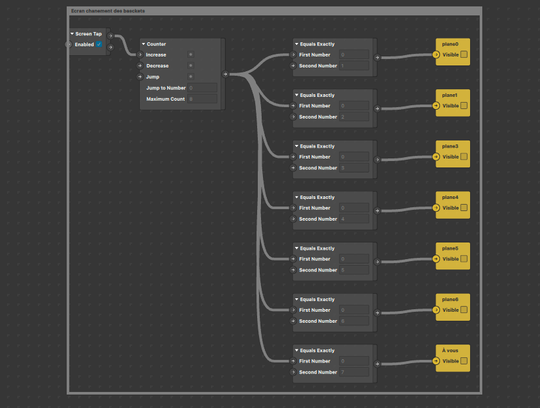Screen dimensions: 540x408
Task: Click output port of Equals Exactly feeding plane5
Action: pos(377,262)
